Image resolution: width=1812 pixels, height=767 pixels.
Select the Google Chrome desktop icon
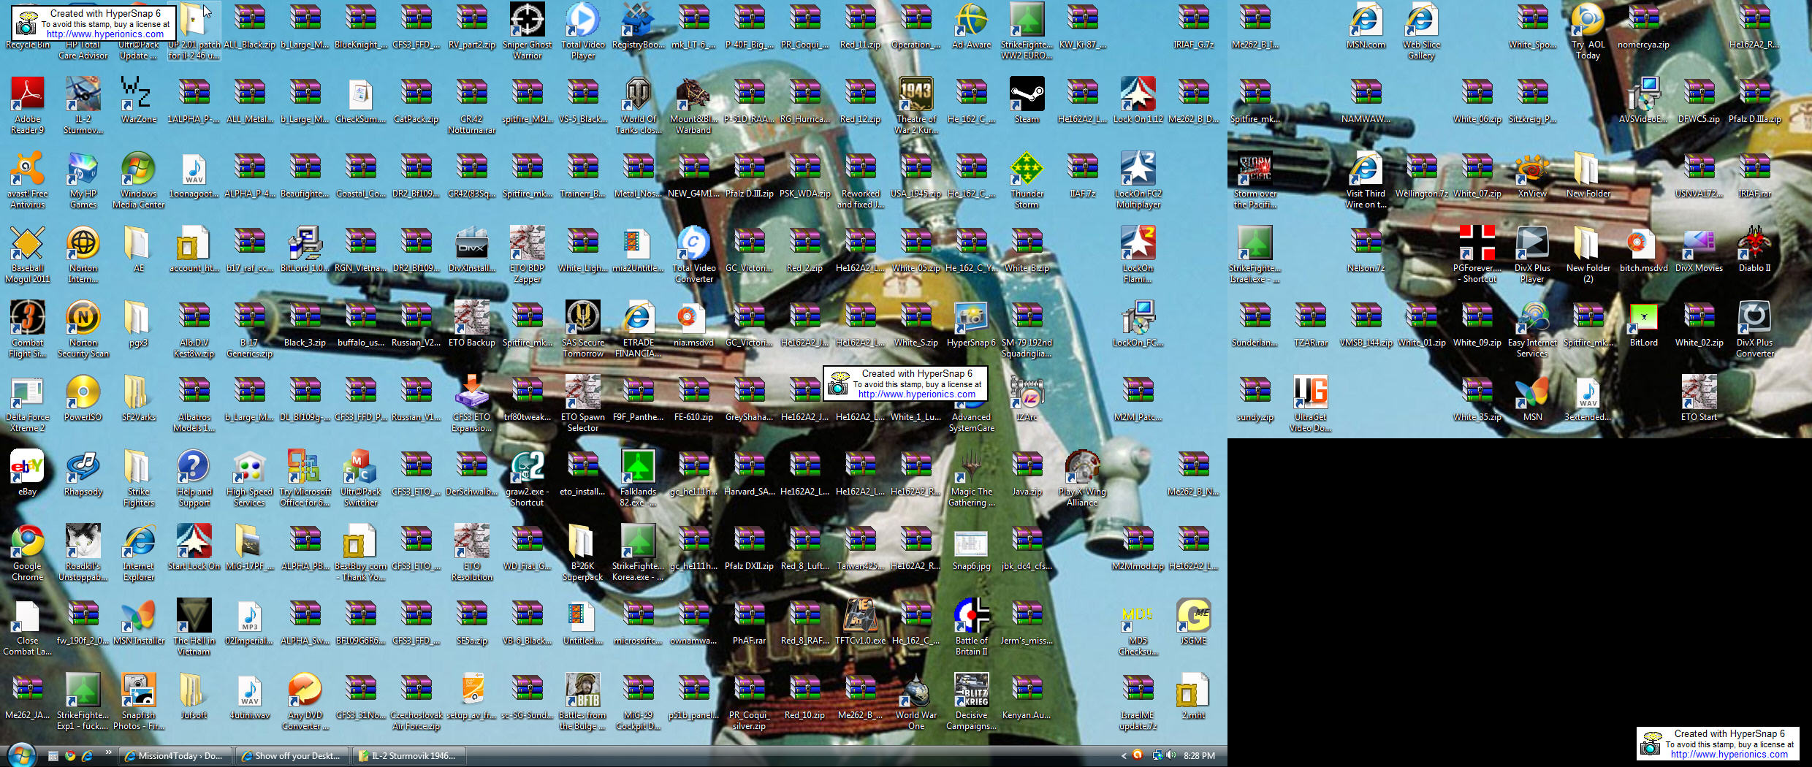28,553
